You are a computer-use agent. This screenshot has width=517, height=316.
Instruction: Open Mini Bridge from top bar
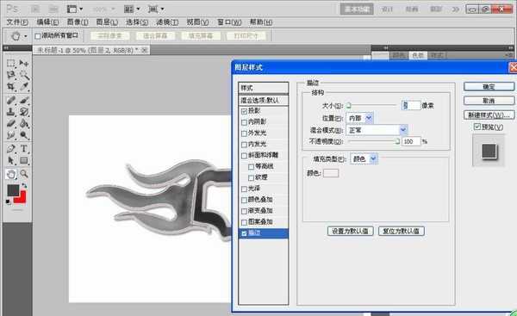pos(53,9)
